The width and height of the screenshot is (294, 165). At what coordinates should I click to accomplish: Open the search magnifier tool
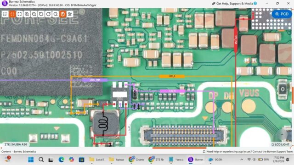coord(56,14)
